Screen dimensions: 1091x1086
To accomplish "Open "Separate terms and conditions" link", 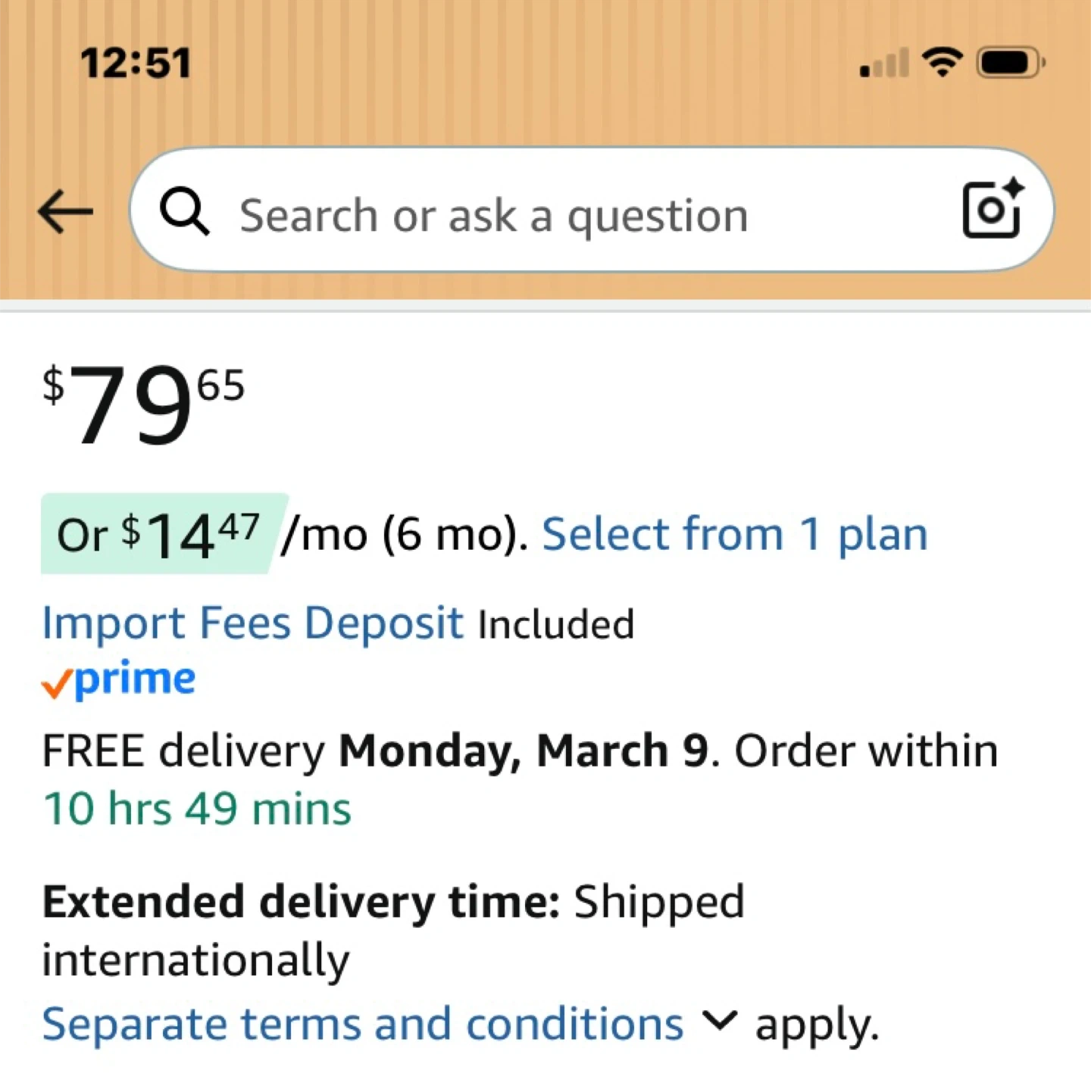I will click(362, 1024).
